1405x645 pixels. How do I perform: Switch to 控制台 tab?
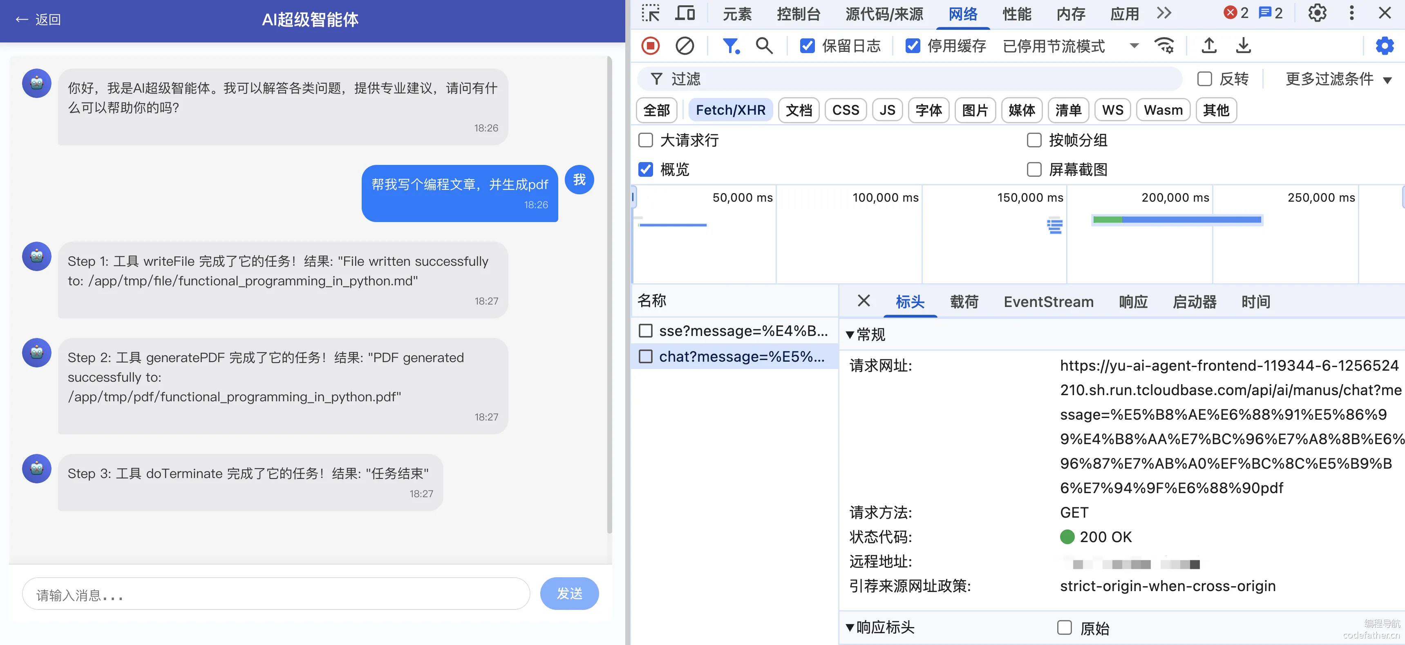(x=799, y=14)
